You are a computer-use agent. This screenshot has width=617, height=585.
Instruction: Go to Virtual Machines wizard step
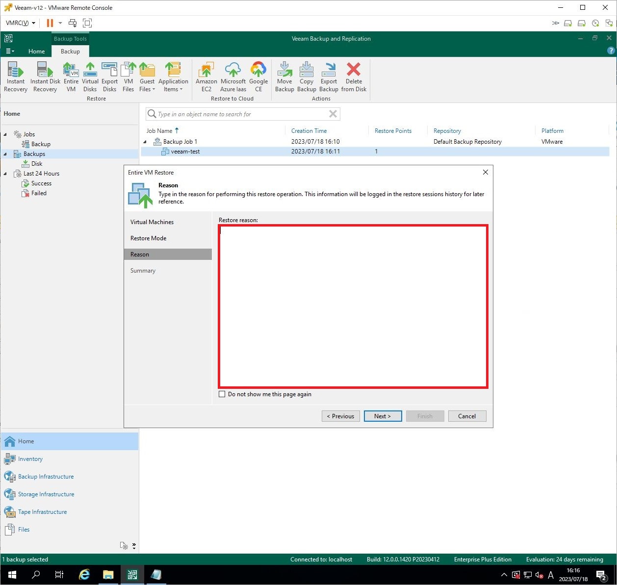152,222
